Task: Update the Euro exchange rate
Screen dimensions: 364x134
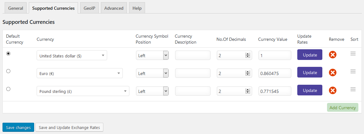Action: pyautogui.click(x=310, y=72)
